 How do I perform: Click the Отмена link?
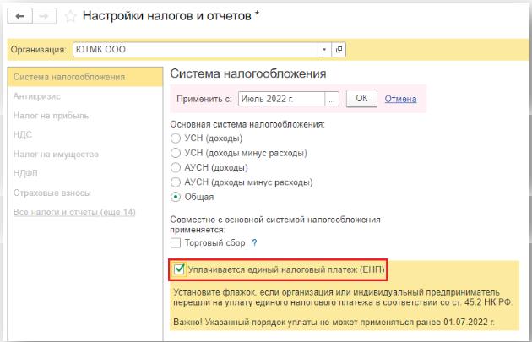point(400,99)
